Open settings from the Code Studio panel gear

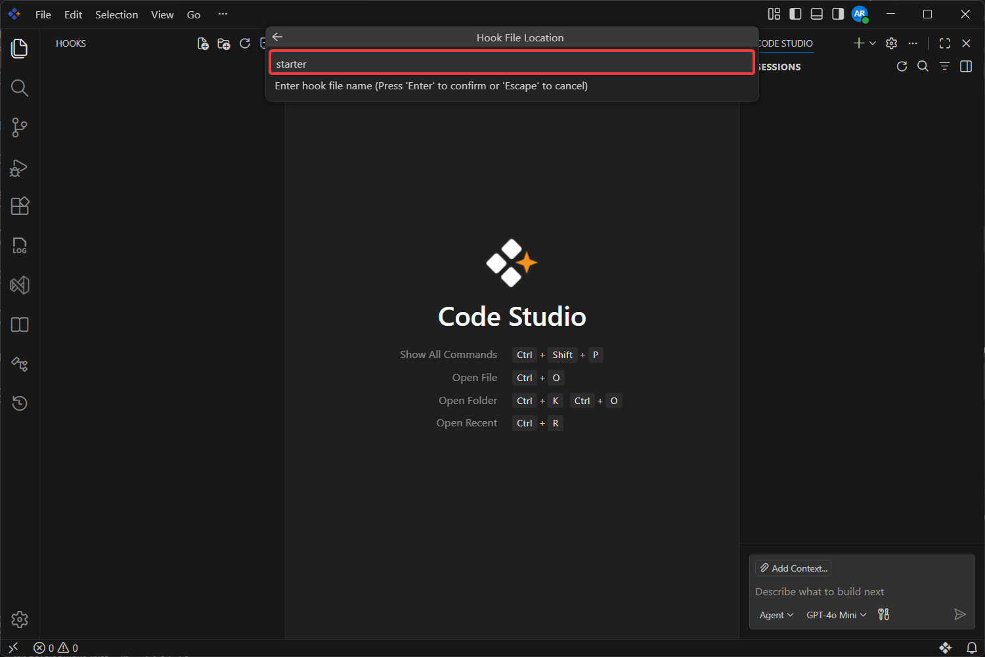(x=891, y=43)
